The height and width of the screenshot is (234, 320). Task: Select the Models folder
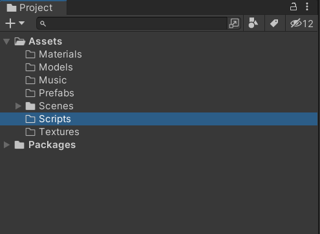pos(49,67)
